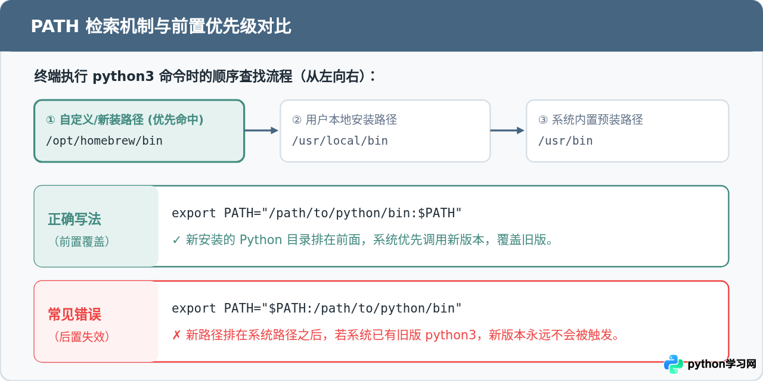Select the "③ 系统内置预装路径" label
This screenshot has height=381, width=763.
[591, 120]
